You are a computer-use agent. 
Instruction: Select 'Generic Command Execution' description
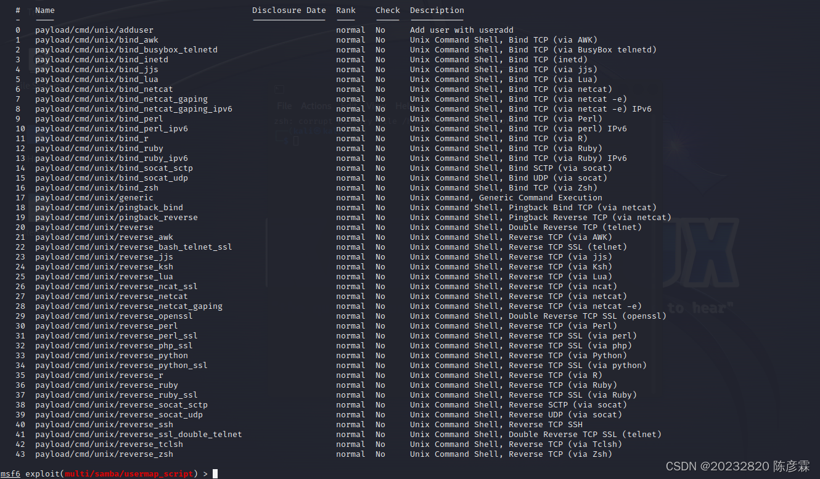pos(541,198)
